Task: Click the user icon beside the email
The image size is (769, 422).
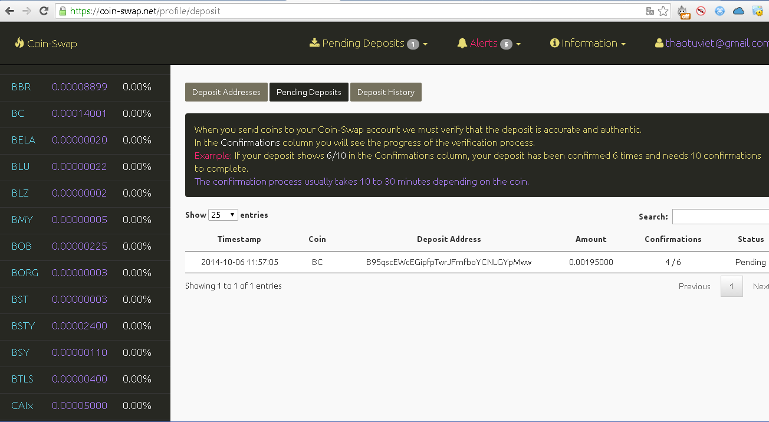Action: click(659, 43)
